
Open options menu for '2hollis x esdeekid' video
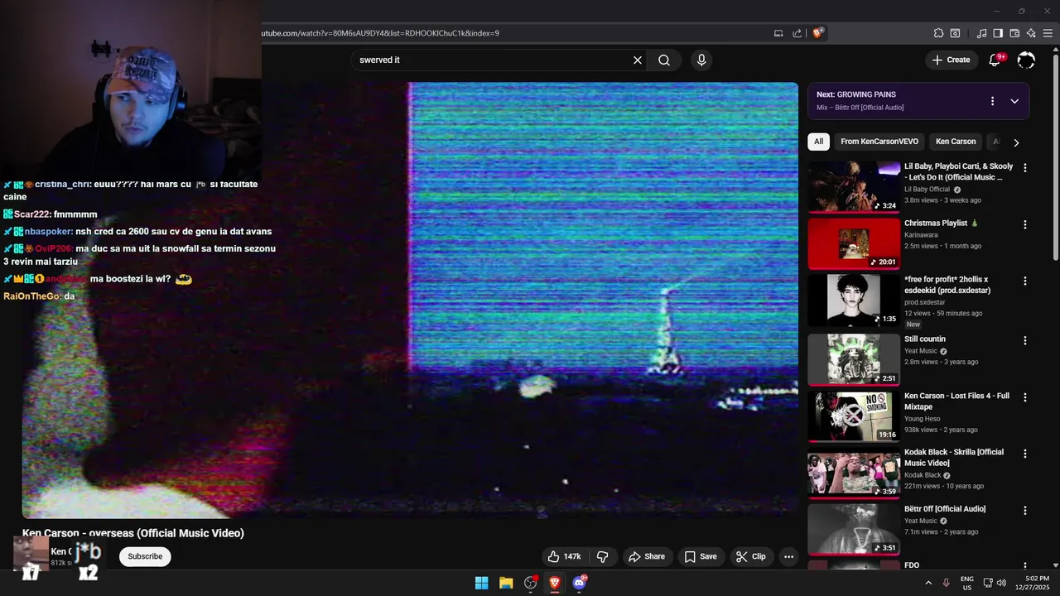(x=1025, y=281)
